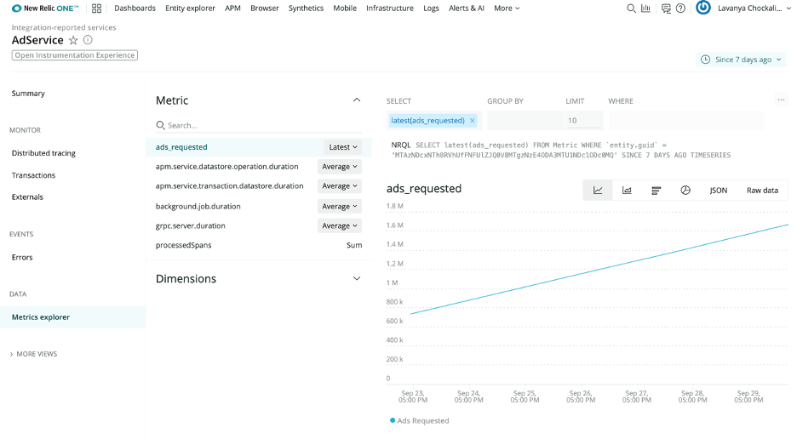Open Externals view
The width and height of the screenshot is (797, 439).
pyautogui.click(x=27, y=197)
